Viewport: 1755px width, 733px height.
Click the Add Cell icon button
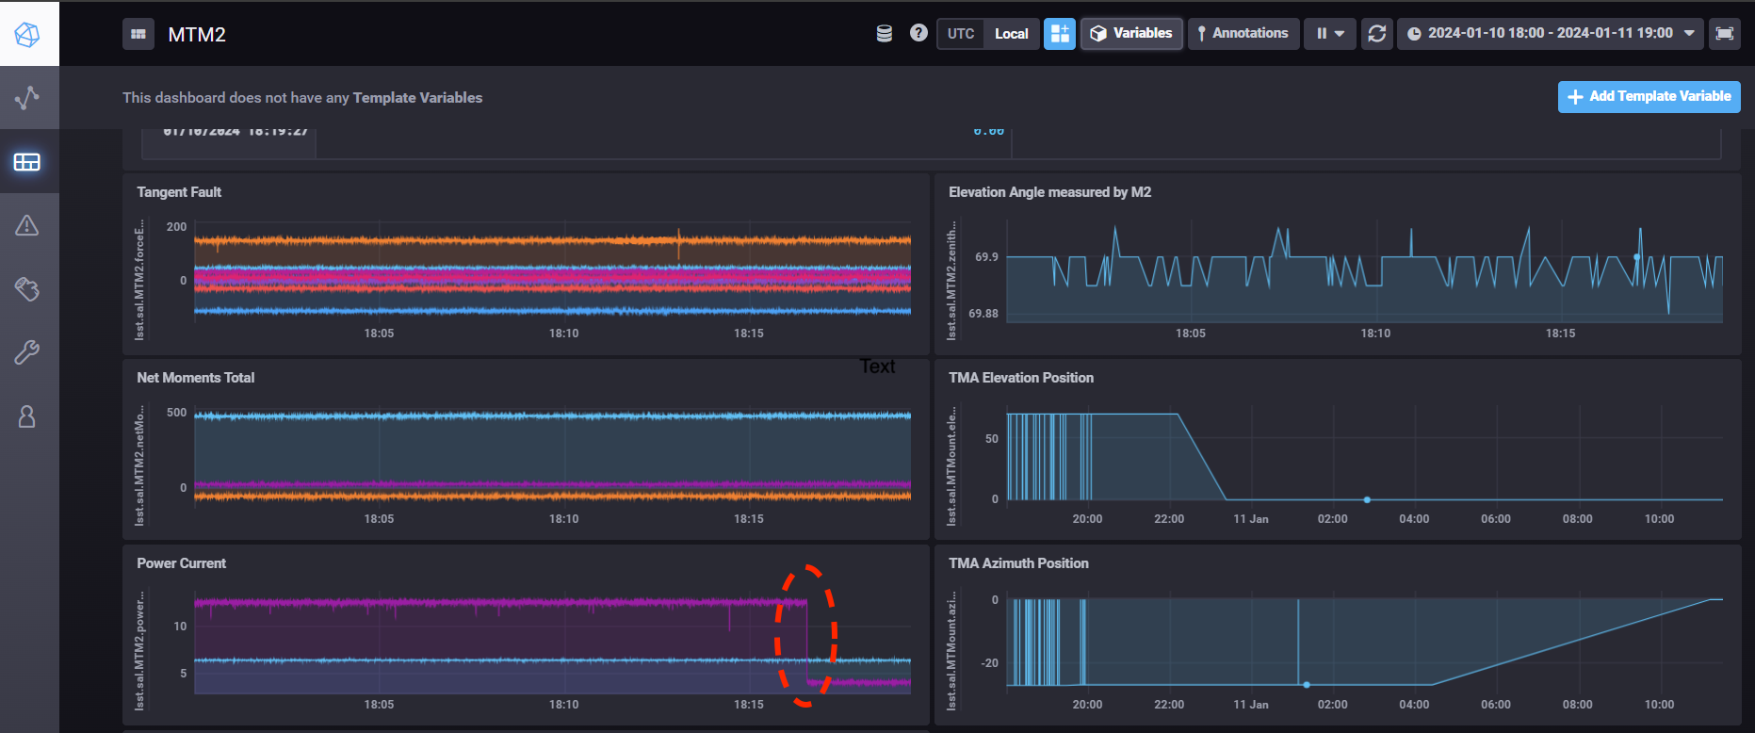coord(1060,34)
